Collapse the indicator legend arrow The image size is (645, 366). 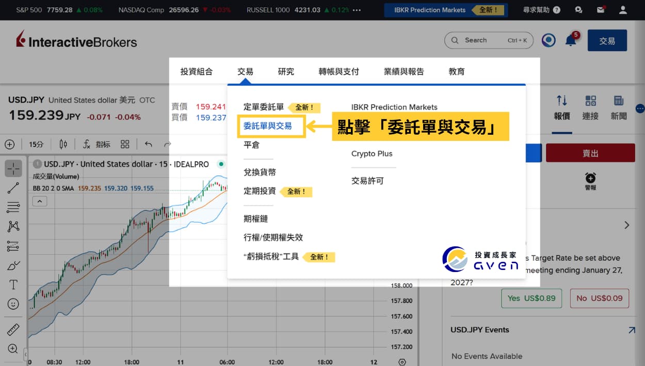39,201
